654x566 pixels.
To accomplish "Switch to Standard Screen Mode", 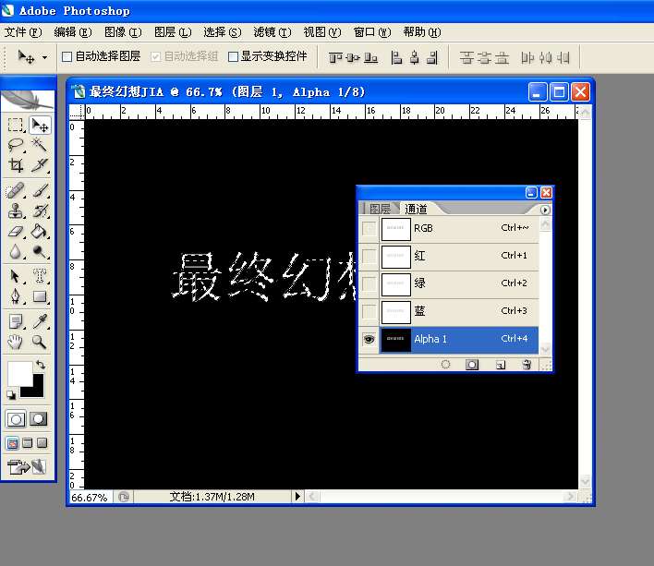I will tap(13, 443).
